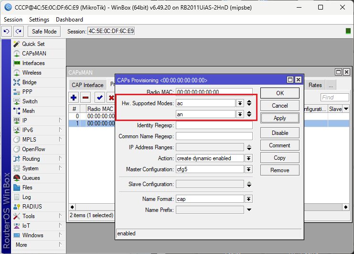Open the Settings menu
This screenshot has width=354, height=254.
(39, 20)
